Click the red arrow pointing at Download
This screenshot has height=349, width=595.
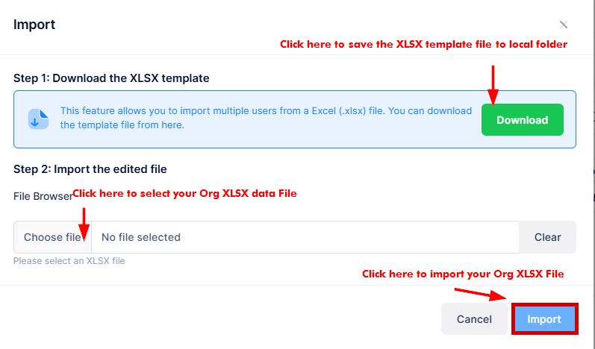(493, 84)
